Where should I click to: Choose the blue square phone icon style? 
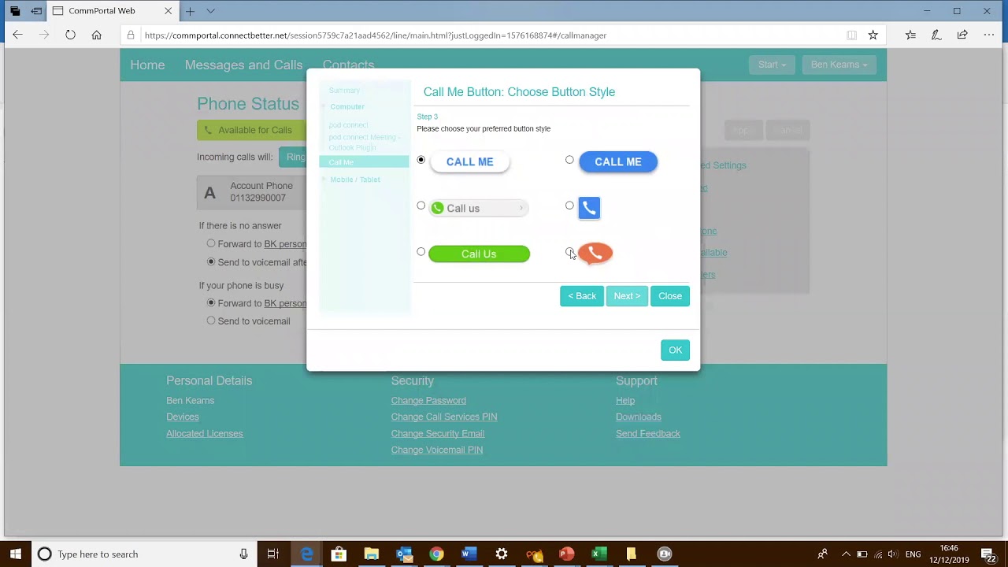[569, 206]
